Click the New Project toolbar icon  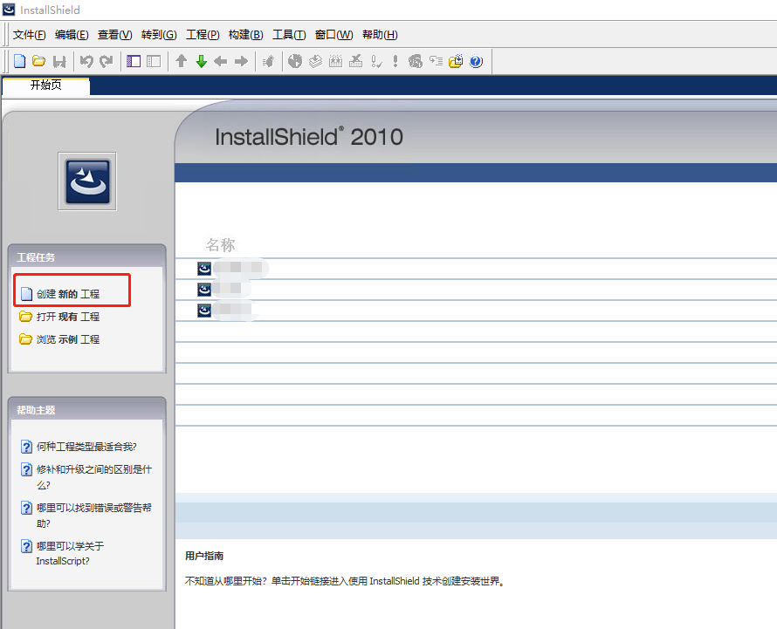[19, 61]
